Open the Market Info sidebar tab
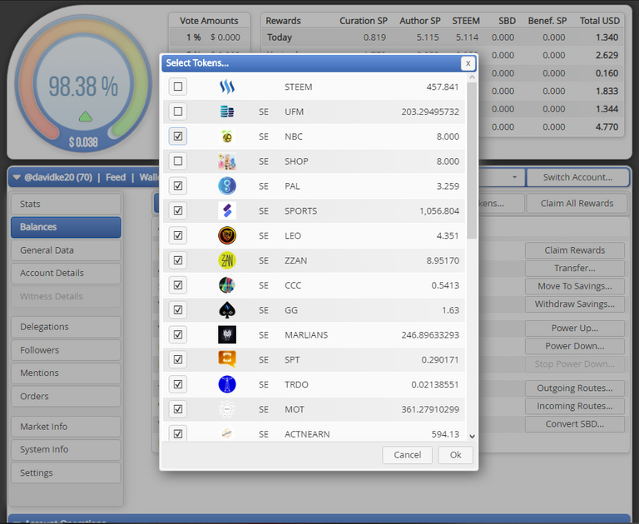The width and height of the screenshot is (639, 524). coord(66,427)
